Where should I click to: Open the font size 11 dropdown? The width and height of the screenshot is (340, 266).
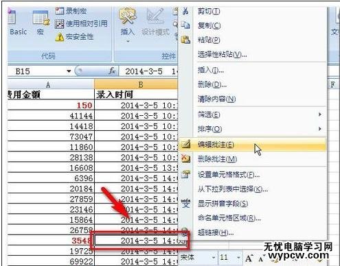coord(238,258)
